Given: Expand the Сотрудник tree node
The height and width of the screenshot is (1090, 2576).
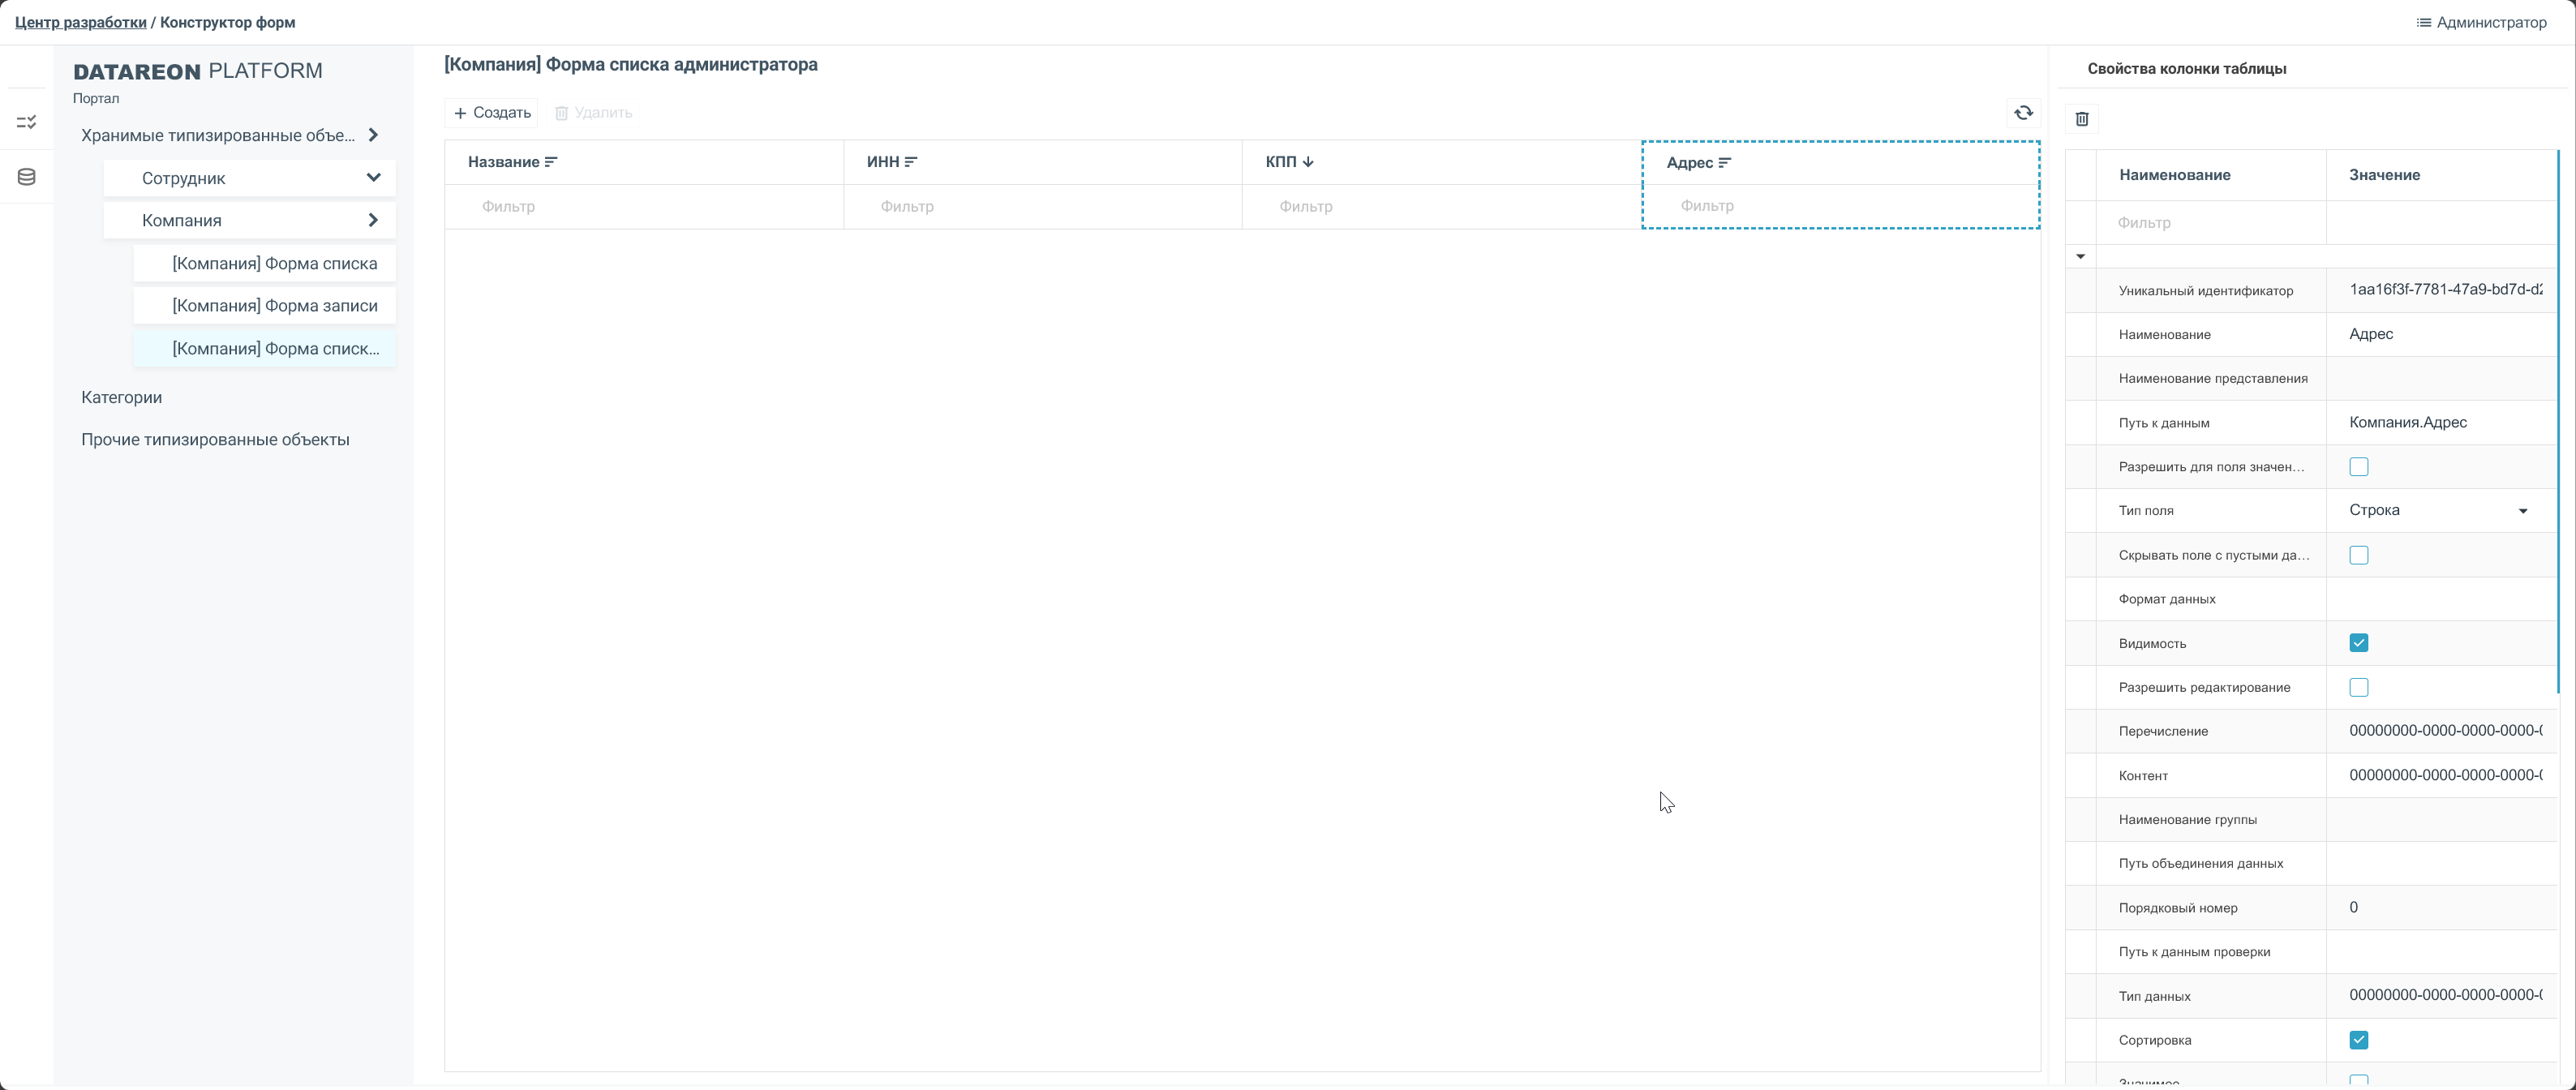Looking at the screenshot, I should coord(373,178).
